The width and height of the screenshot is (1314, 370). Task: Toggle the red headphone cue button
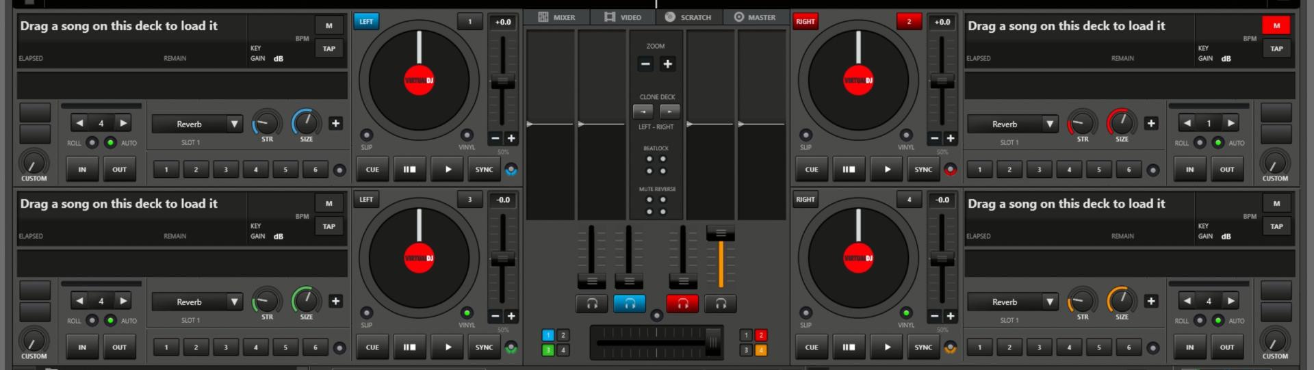click(682, 303)
